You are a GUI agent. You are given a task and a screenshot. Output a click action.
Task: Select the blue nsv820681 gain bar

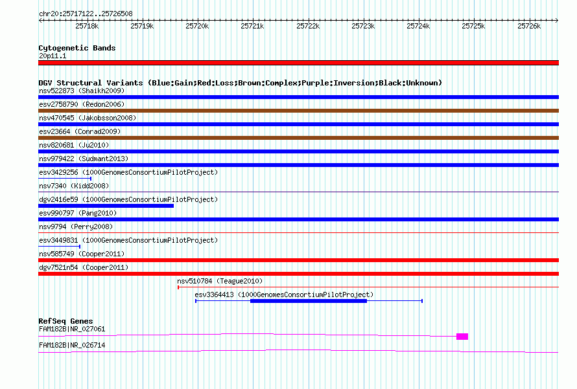[x=298, y=151]
